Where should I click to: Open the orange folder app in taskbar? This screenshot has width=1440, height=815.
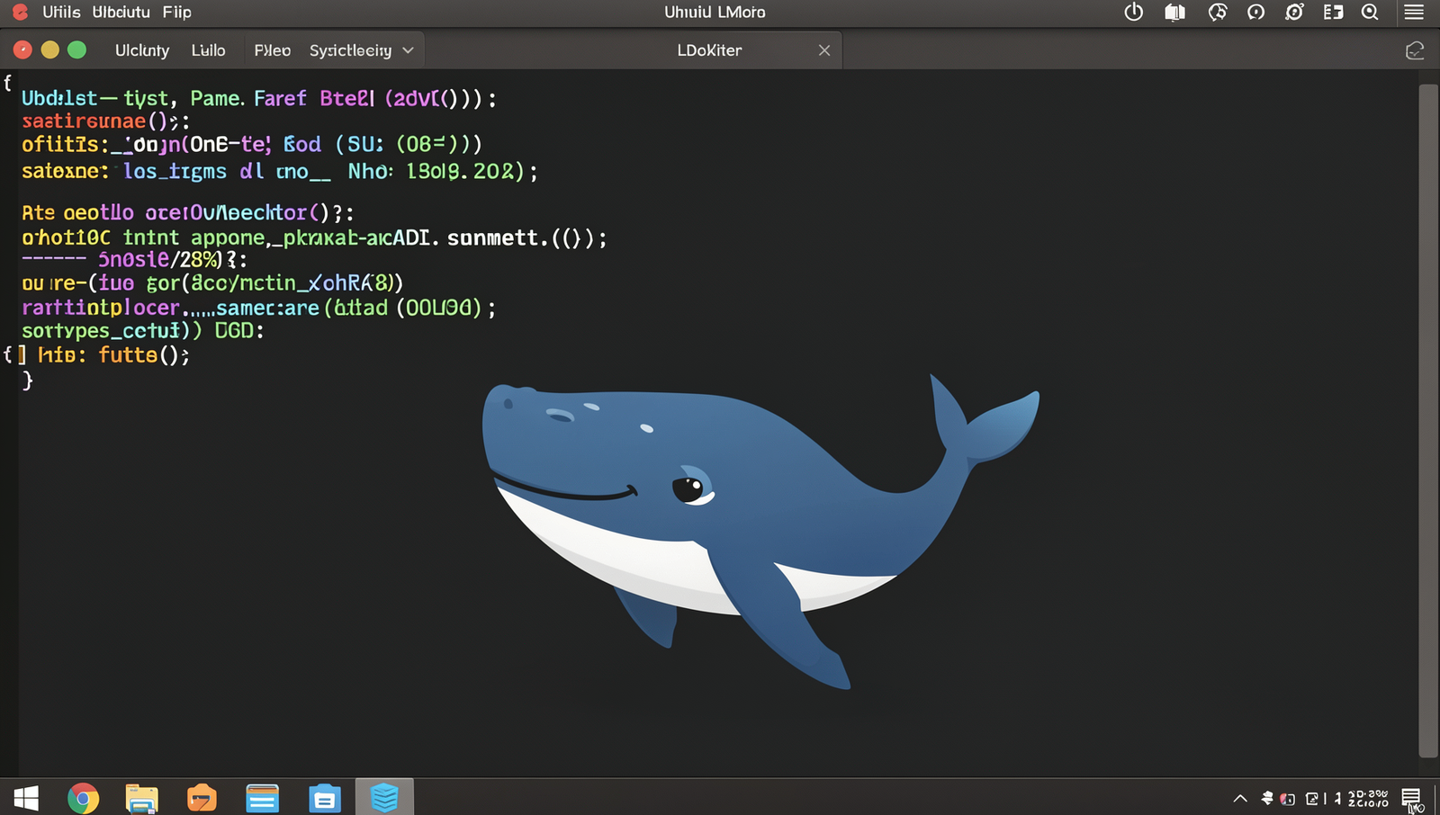click(202, 798)
